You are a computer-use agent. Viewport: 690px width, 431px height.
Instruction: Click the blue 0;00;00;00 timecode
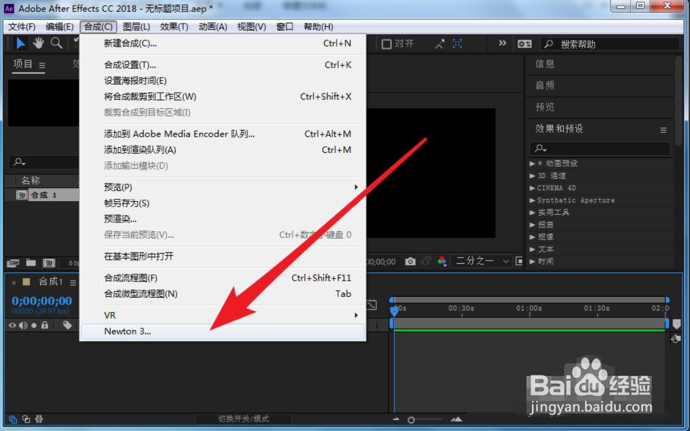(42, 301)
